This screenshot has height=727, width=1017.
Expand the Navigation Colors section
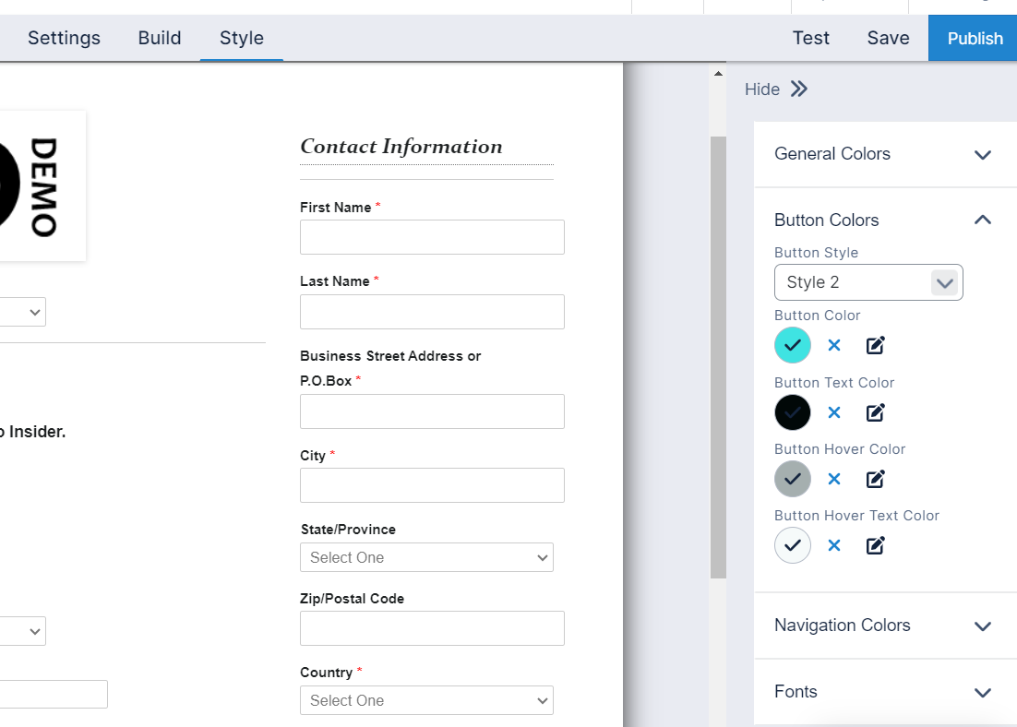pos(982,626)
